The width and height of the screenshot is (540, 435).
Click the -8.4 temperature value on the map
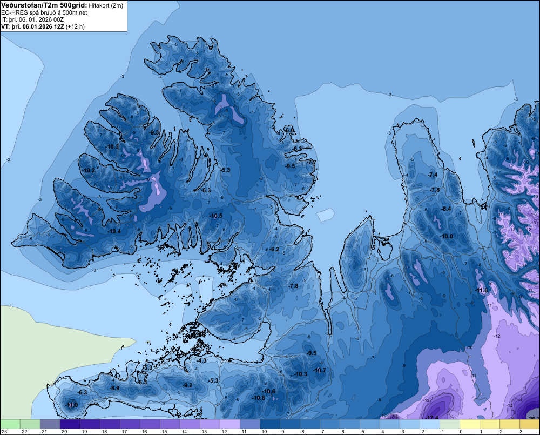(x=446, y=209)
